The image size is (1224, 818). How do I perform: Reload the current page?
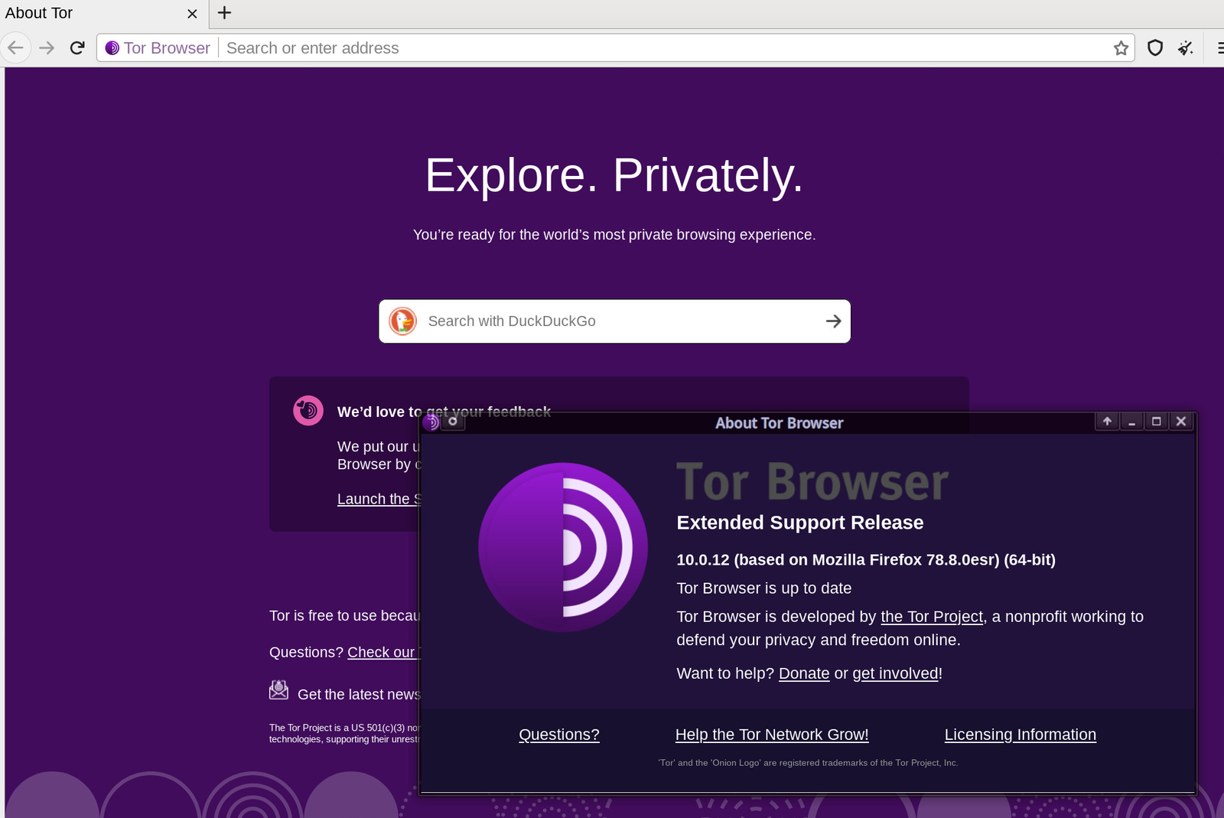click(x=77, y=48)
